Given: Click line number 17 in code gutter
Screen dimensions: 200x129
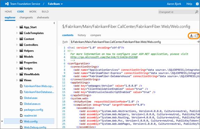Looking at the screenshot, I should [x=64, y=98].
